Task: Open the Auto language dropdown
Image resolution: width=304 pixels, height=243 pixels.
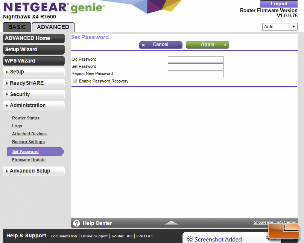Action: [280, 27]
